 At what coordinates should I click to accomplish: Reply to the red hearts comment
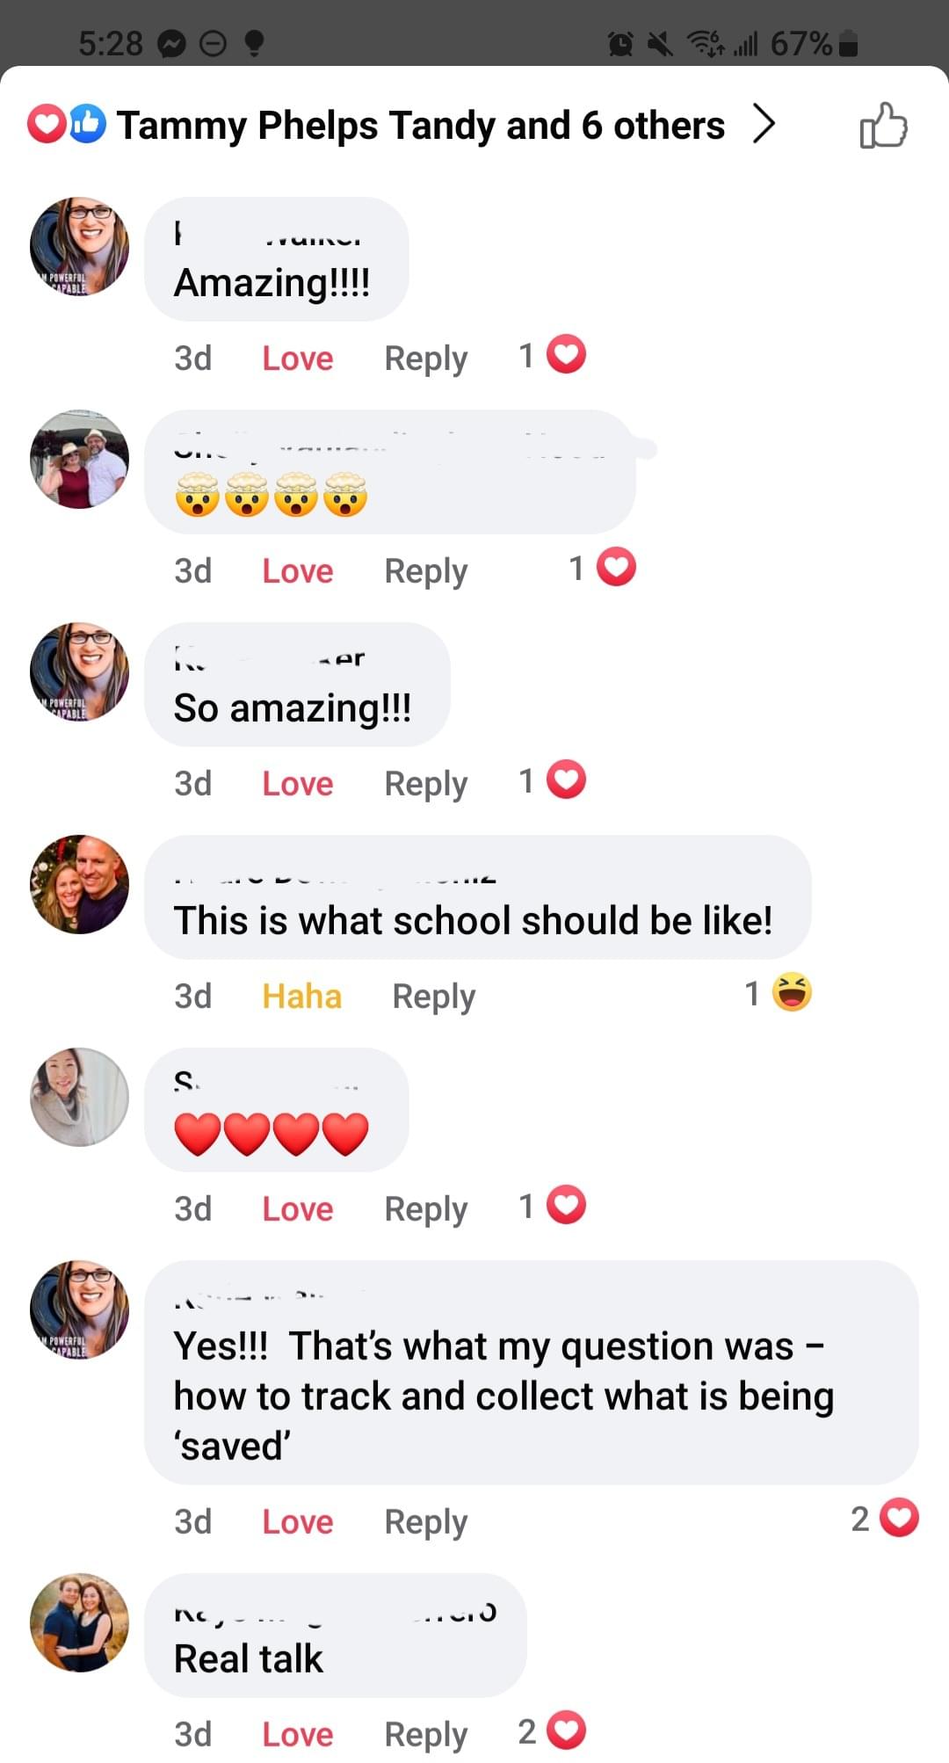[425, 1209]
